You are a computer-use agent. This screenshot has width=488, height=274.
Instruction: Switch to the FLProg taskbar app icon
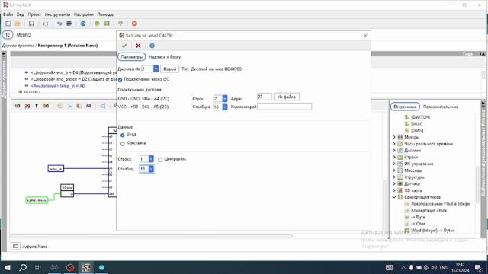86,267
